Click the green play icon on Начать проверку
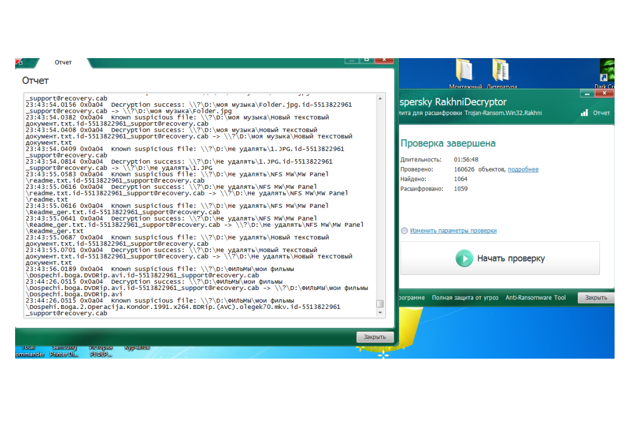 (x=464, y=258)
